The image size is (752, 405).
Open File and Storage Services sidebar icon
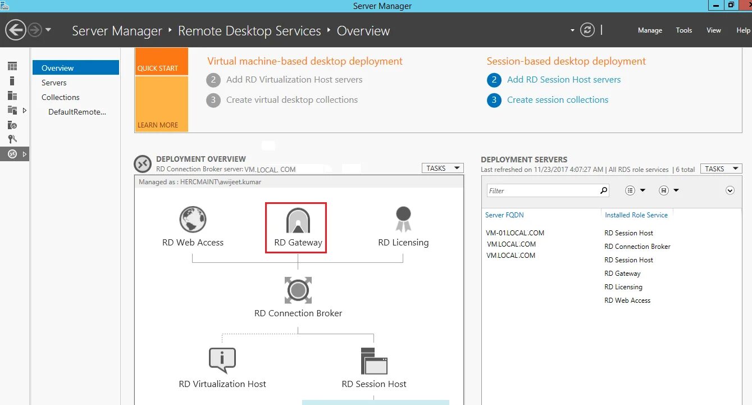[12, 110]
